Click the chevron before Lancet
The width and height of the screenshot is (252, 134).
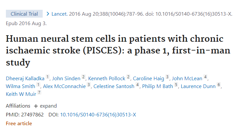[x=48, y=14]
